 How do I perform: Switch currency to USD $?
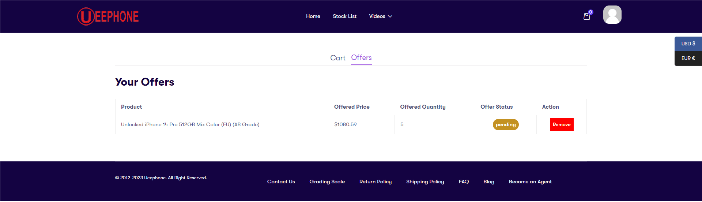[x=688, y=44]
